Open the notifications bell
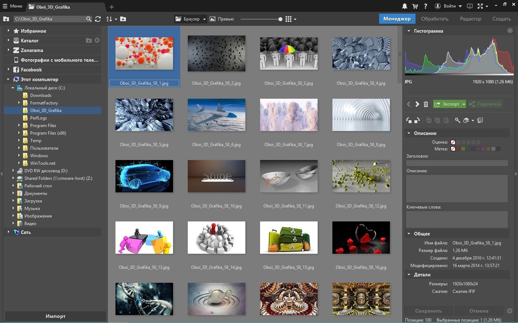 click(405, 6)
